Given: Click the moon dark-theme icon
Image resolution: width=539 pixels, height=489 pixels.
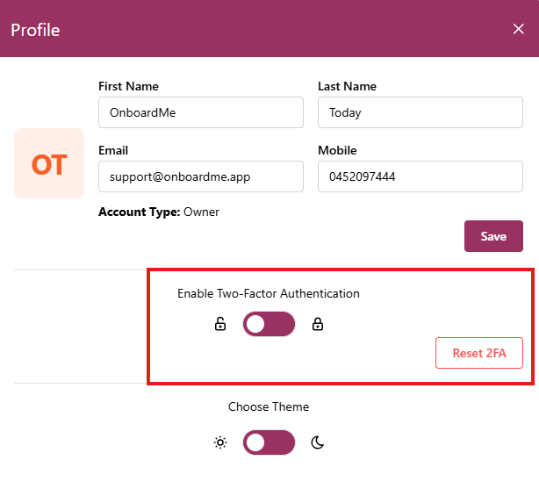Looking at the screenshot, I should 318,442.
